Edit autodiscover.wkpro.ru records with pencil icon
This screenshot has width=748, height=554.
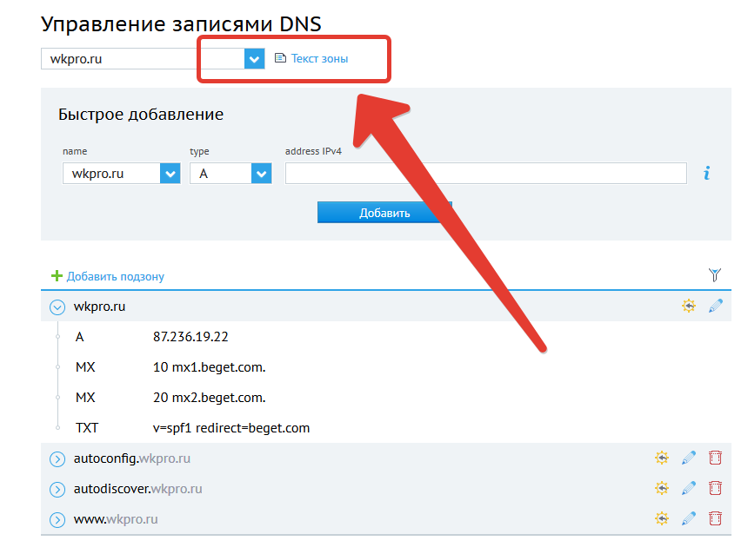[689, 488]
